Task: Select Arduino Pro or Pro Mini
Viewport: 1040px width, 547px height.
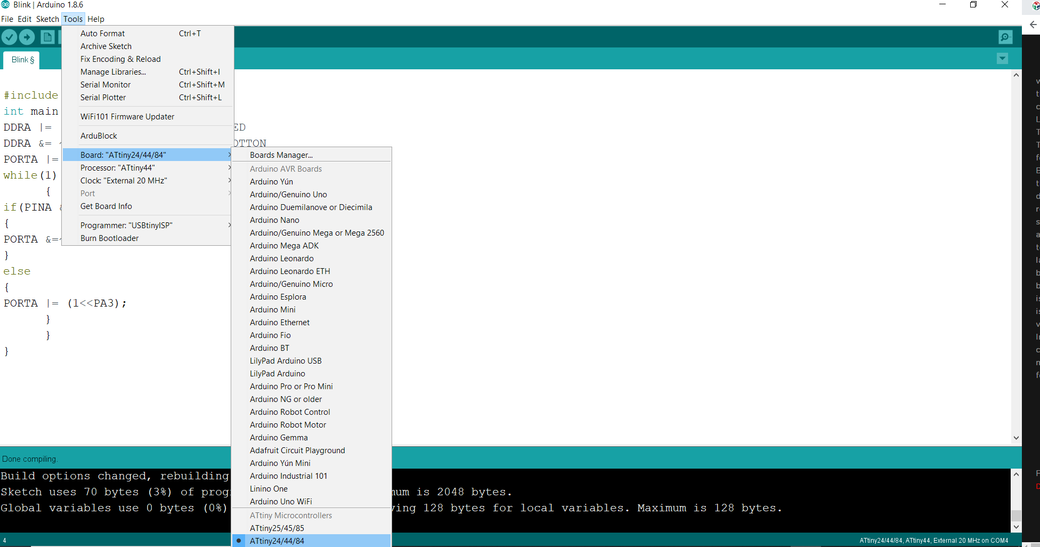Action: pyautogui.click(x=311, y=386)
